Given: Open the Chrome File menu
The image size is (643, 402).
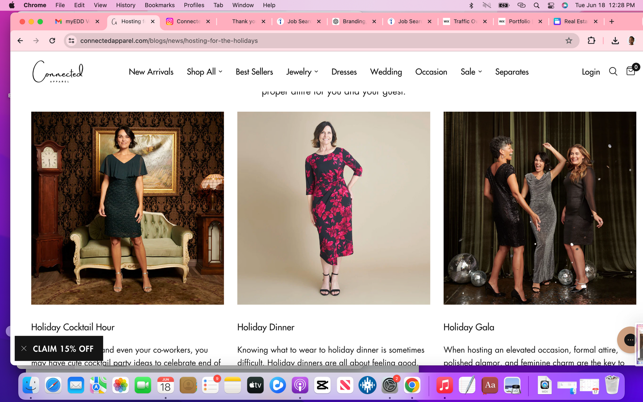Looking at the screenshot, I should tap(60, 5).
